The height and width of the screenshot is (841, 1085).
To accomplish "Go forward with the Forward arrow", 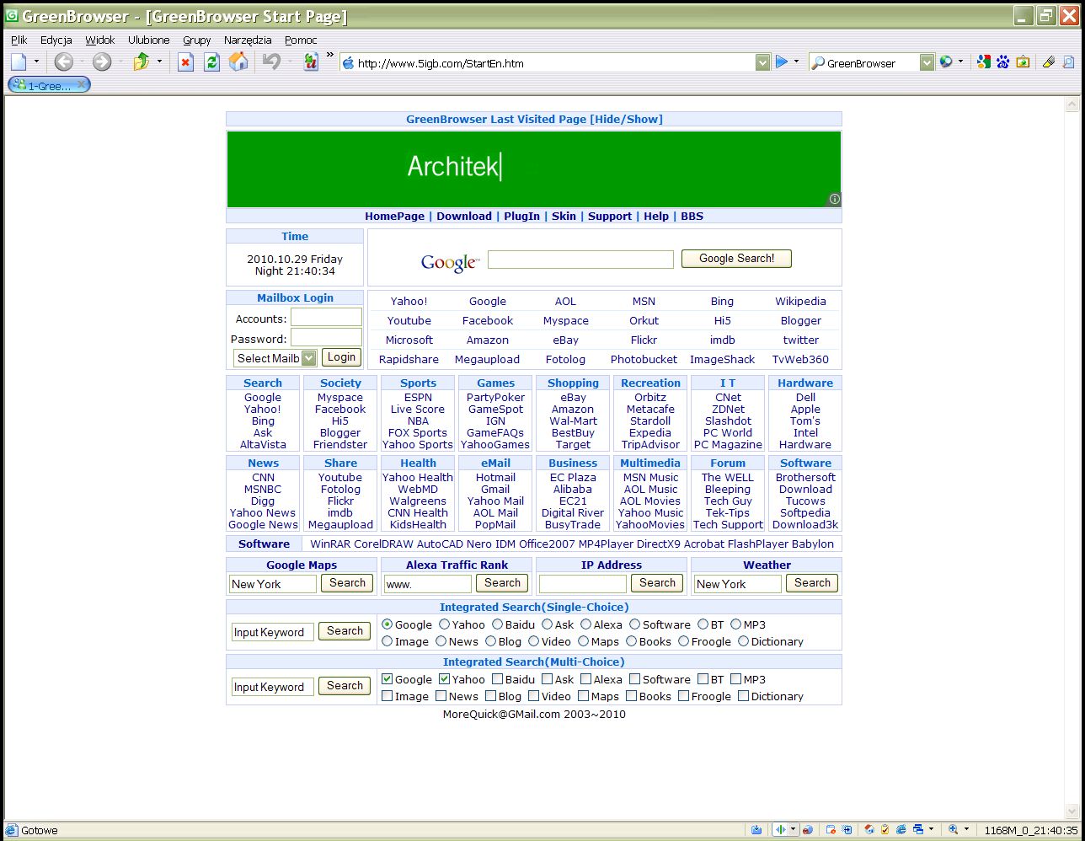I will coord(102,62).
